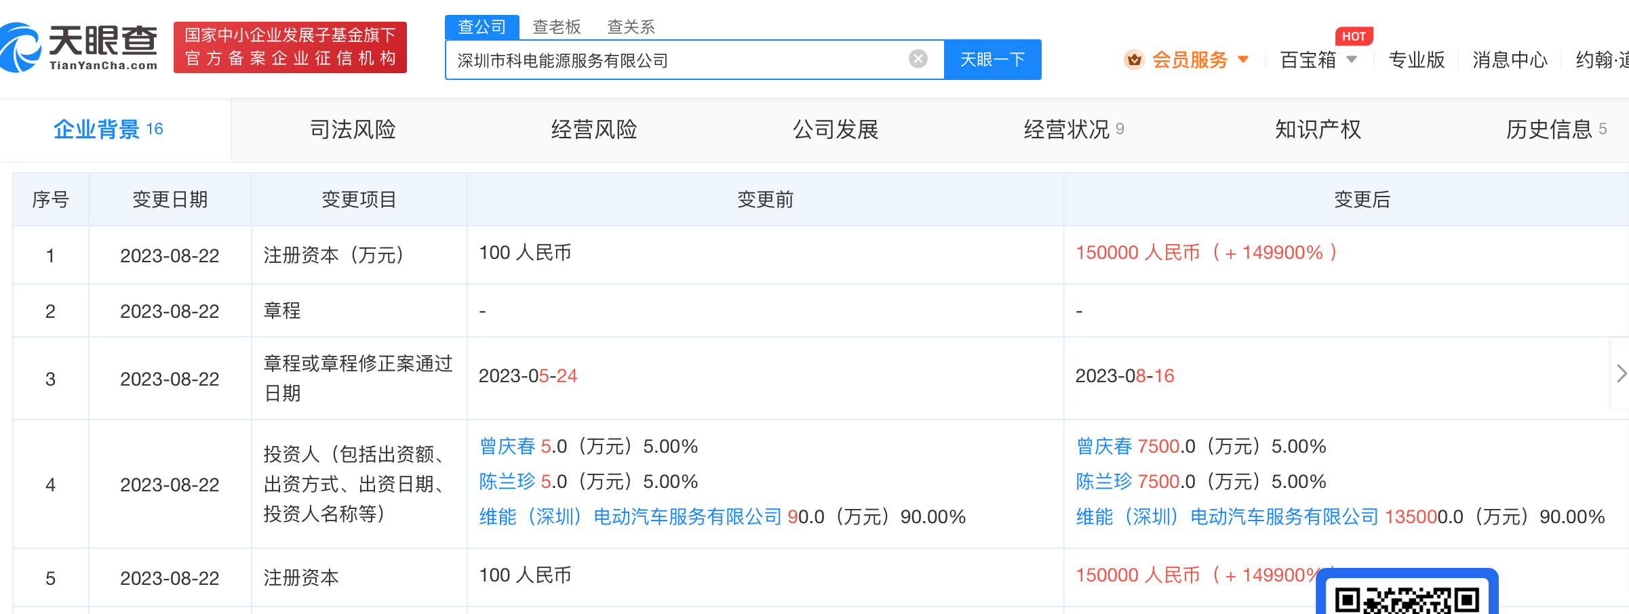Open 维能（深圳）电动汽车服务有限公司 in 变更前 column

(x=631, y=517)
